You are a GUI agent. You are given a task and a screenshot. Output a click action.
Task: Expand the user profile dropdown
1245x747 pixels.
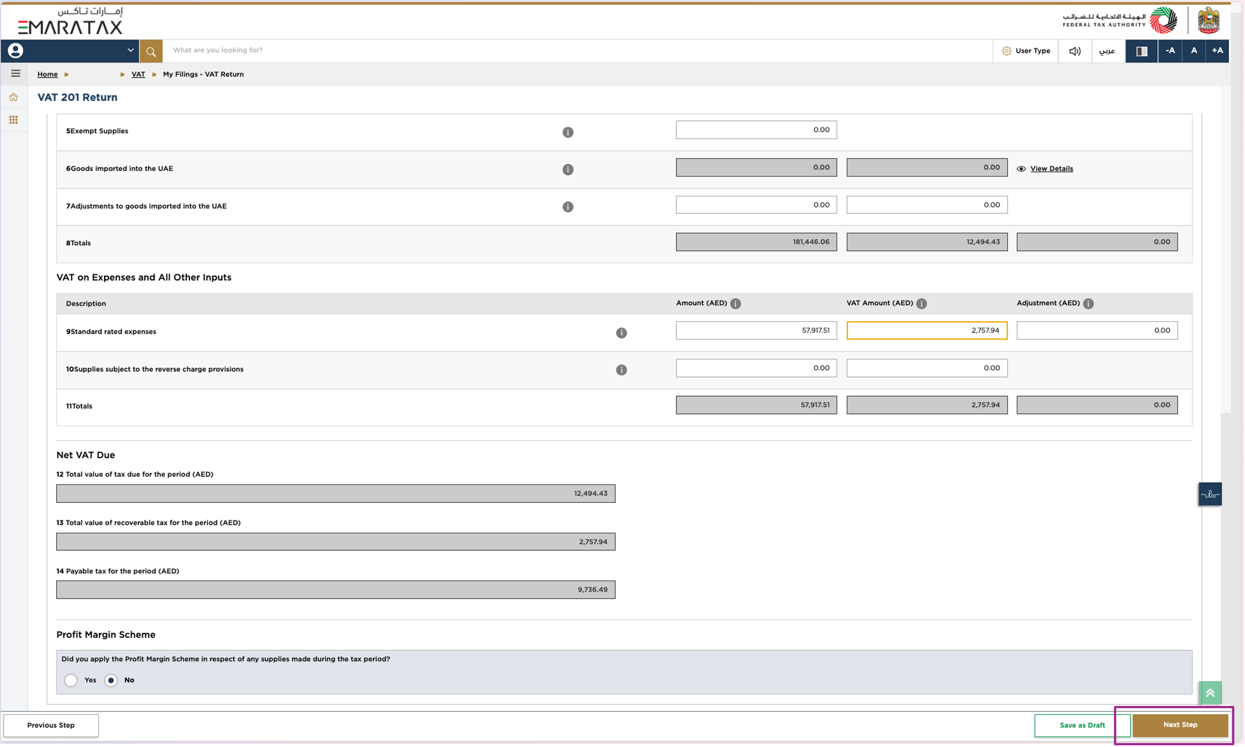coord(130,51)
